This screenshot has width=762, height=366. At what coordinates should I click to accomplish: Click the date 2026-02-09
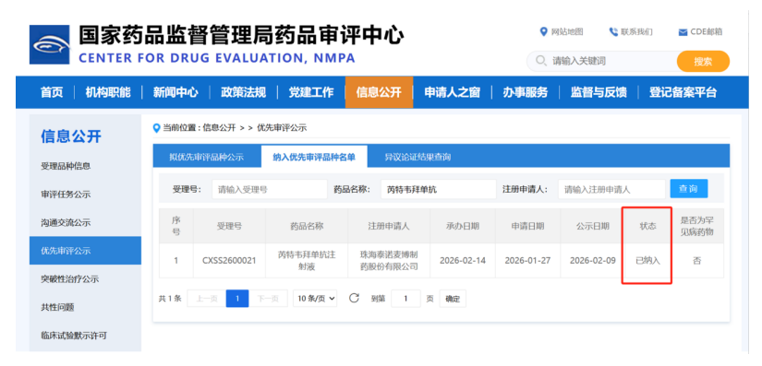(593, 260)
